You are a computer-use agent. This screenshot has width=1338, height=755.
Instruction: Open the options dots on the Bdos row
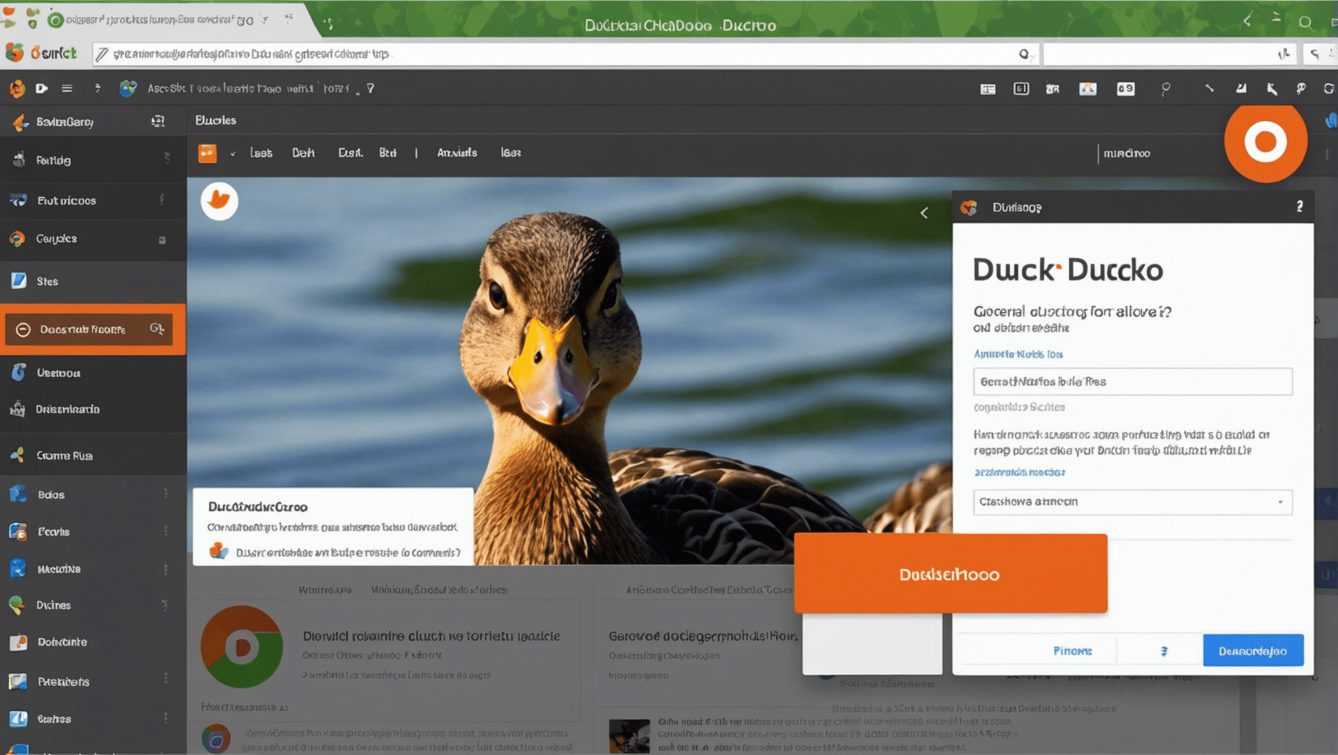[165, 494]
